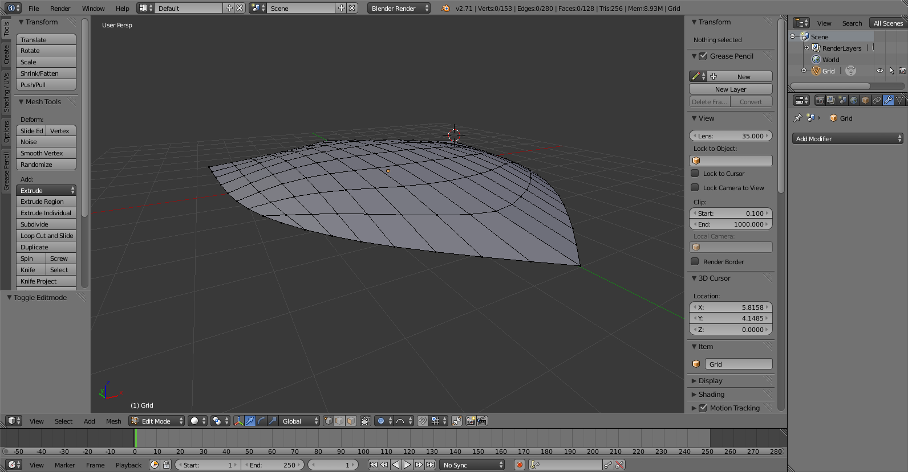Play the animation in reverse
This screenshot has height=472, width=908.
click(x=396, y=465)
